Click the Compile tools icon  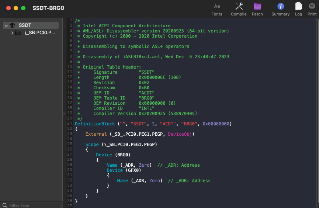pos(239,6)
